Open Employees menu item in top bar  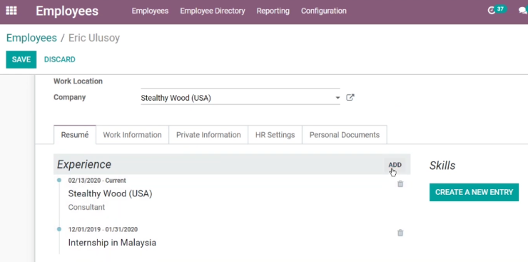pyautogui.click(x=150, y=11)
